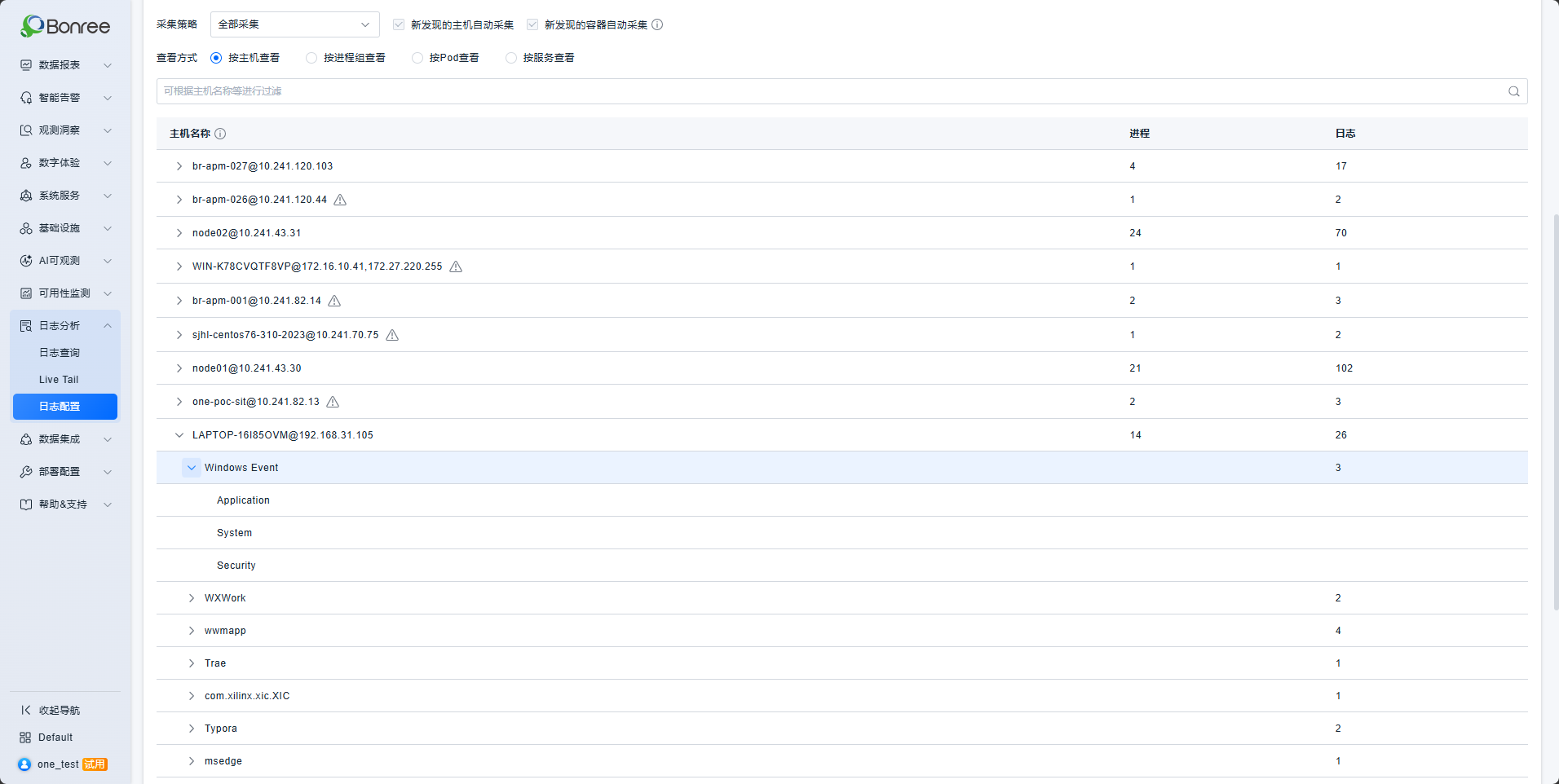Viewport: 1559px width, 784px height.
Task: Expand 数据报表 menu arrow
Action: (x=108, y=65)
